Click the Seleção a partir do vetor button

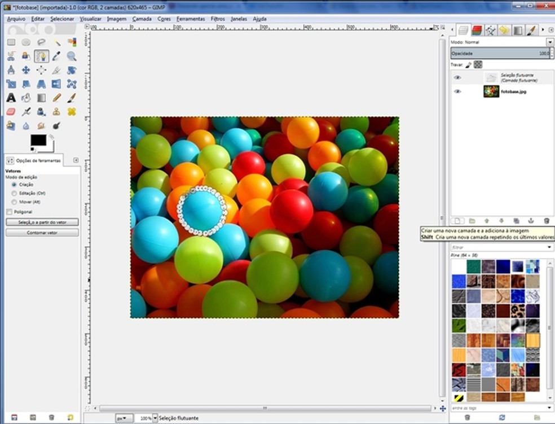(42, 222)
